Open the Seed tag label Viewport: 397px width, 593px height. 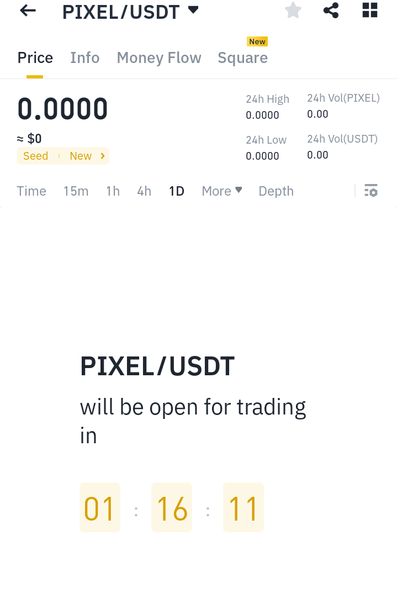tap(35, 156)
